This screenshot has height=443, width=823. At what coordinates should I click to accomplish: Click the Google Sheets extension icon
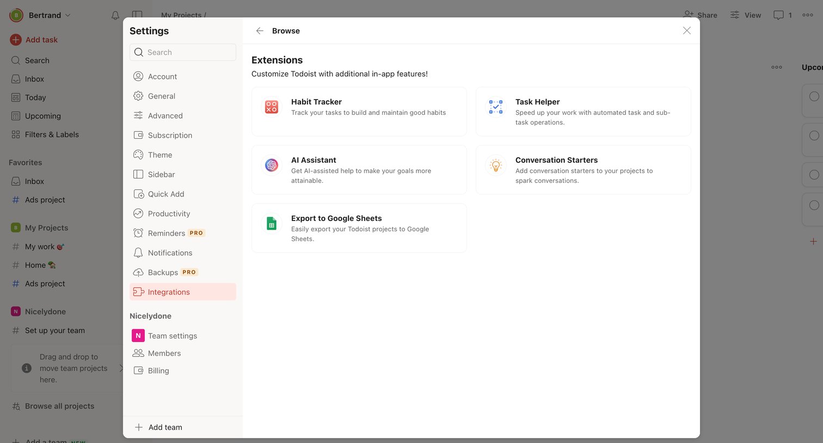(x=271, y=223)
